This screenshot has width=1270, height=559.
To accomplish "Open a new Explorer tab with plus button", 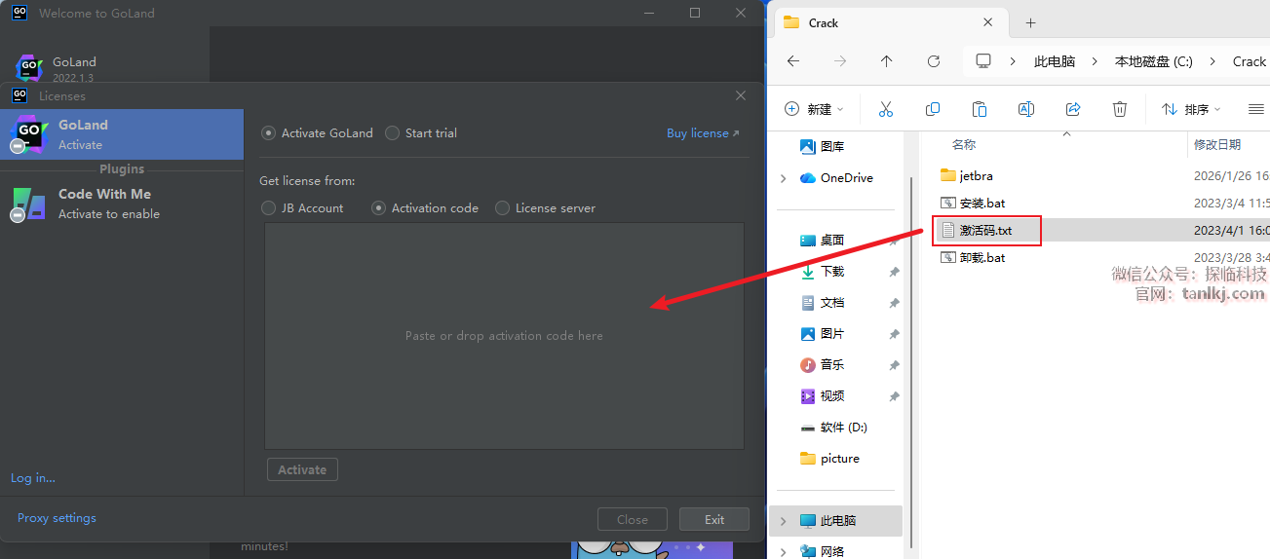I will [1030, 22].
